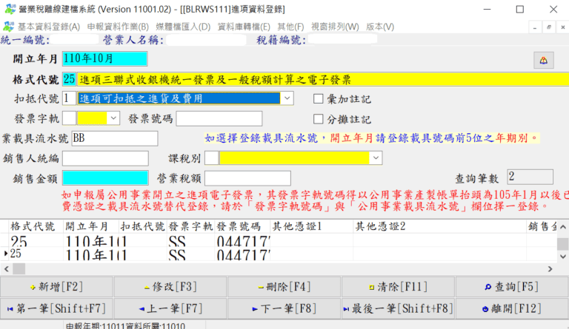569x329 pixels.
Task: Click the icon button at right of 開立年月 row
Action: pos(543,60)
